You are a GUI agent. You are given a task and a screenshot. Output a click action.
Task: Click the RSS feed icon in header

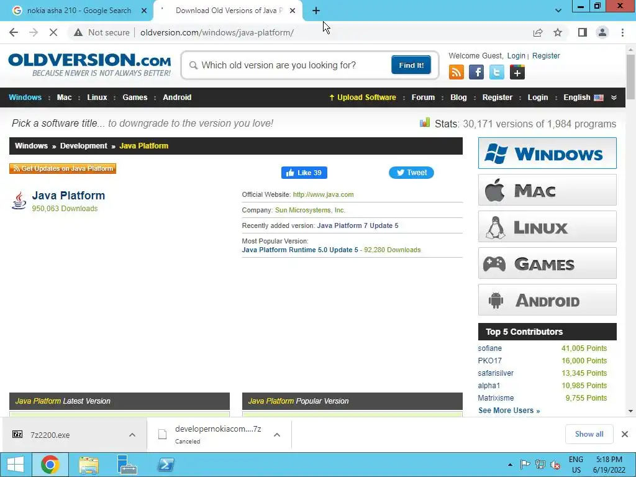pos(457,72)
